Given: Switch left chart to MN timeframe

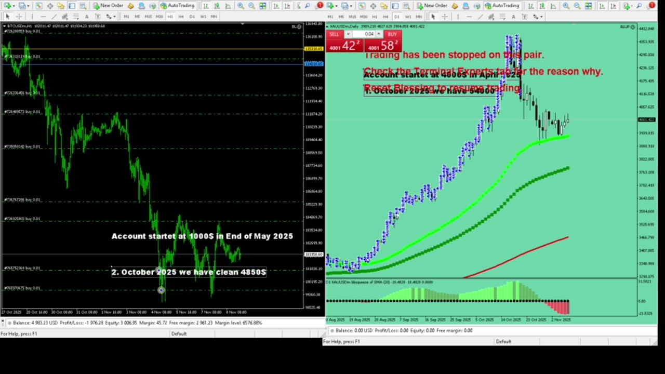Looking at the screenshot, I should 214,17.
